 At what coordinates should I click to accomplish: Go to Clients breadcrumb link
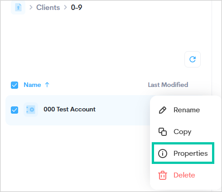coord(48,7)
